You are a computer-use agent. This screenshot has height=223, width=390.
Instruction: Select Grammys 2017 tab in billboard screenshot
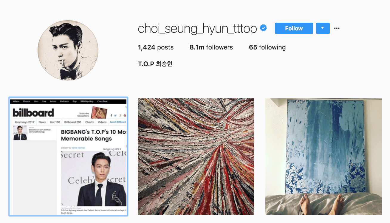coord(25,122)
